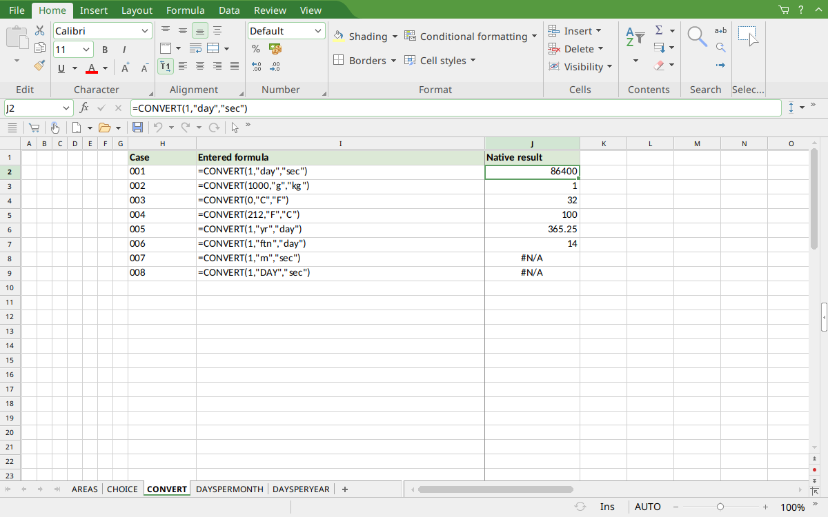This screenshot has width=828, height=517.
Task: Toggle align bottom vertical alignment
Action: pos(200,30)
